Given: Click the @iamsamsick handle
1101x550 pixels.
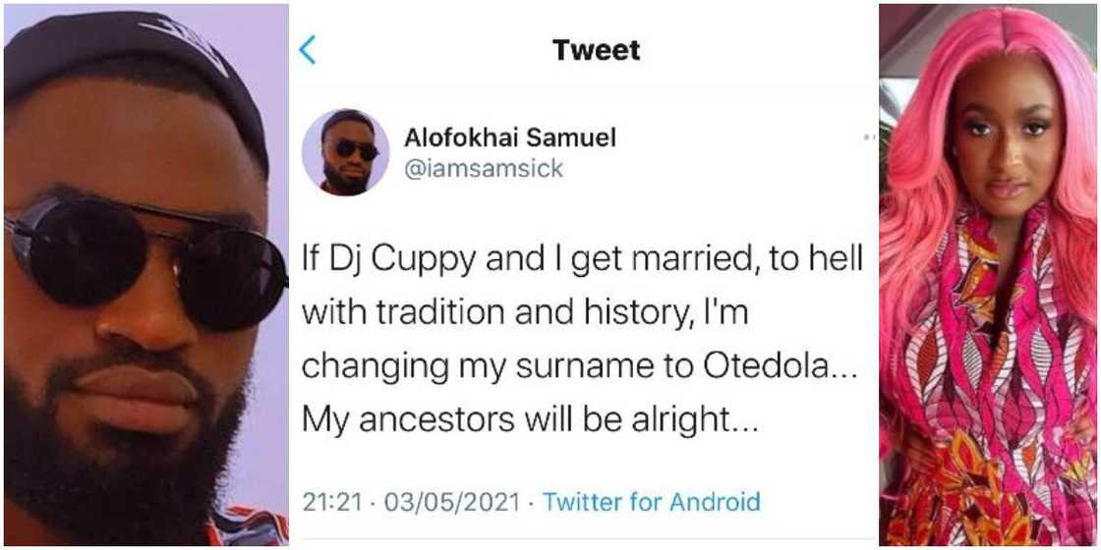Looking at the screenshot, I should click(x=484, y=169).
